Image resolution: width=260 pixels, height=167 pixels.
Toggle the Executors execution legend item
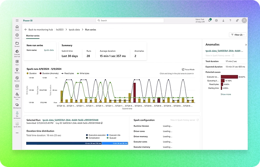click(96, 135)
